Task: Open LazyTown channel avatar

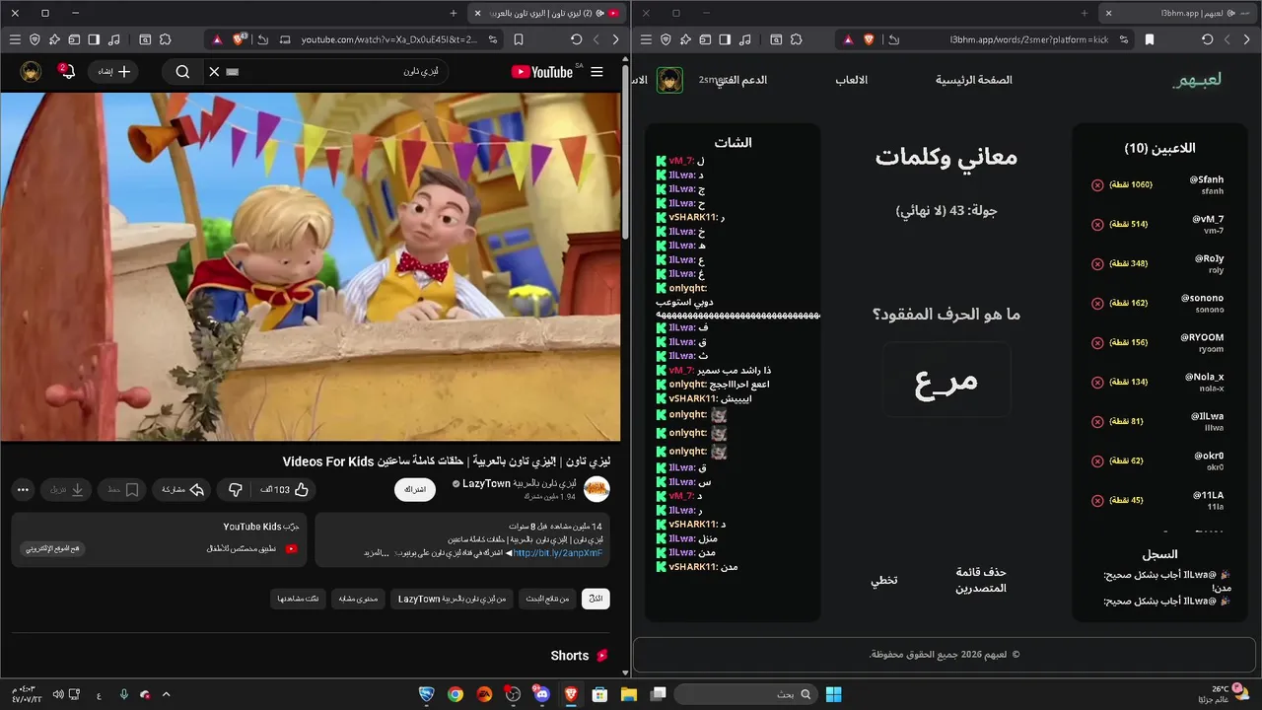Action: click(x=596, y=489)
